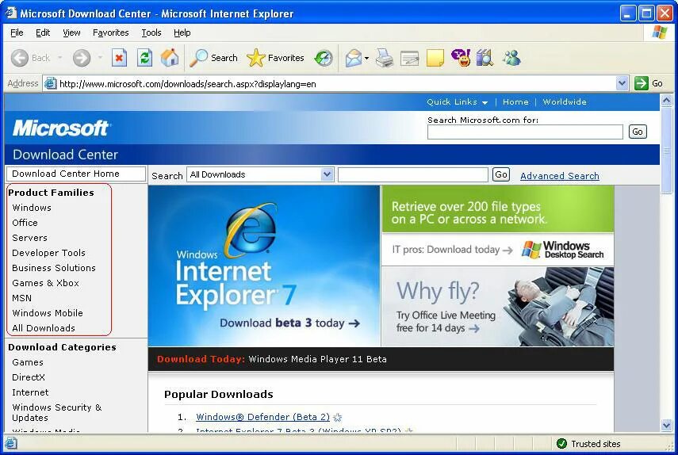Click in the Search Microsoft.com input field
The image size is (678, 455).
[x=525, y=132]
